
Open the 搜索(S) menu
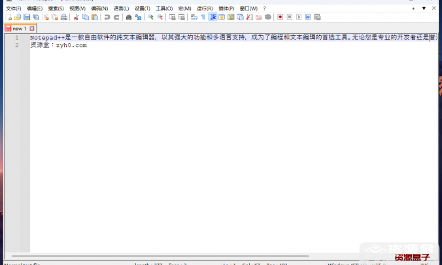tap(56, 8)
